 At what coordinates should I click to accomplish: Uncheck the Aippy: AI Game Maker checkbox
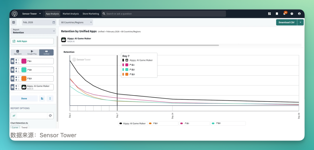[13, 87]
